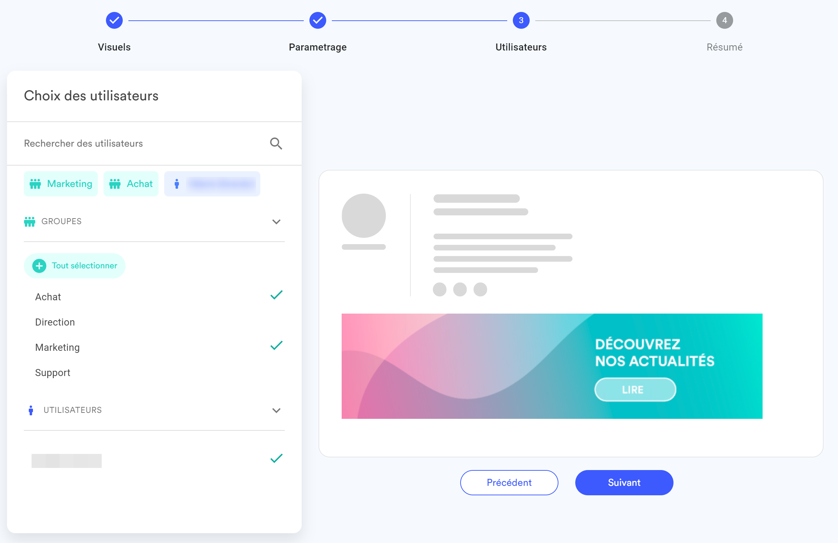838x543 pixels.
Task: Click group icon in Achat chip
Action: click(x=115, y=184)
